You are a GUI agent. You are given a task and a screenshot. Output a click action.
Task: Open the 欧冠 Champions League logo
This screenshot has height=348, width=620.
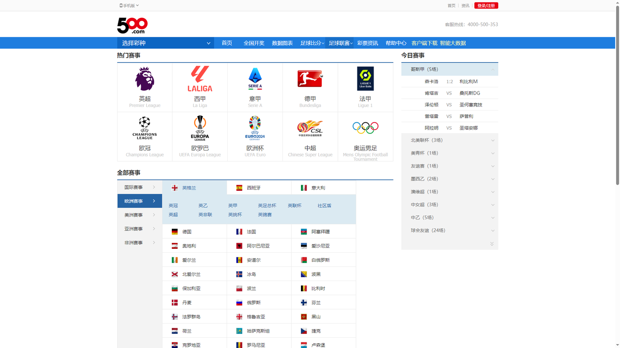click(145, 128)
